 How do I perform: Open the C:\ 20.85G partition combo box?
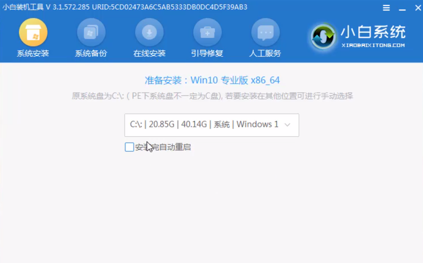[212, 125]
